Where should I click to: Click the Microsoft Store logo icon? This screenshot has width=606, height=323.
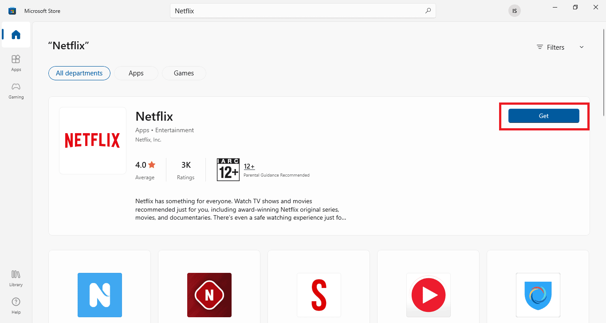[12, 11]
